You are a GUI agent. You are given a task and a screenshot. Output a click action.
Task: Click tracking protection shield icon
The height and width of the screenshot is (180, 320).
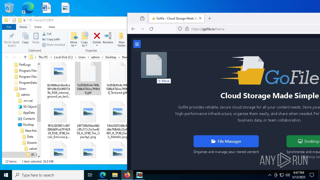pos(180,29)
